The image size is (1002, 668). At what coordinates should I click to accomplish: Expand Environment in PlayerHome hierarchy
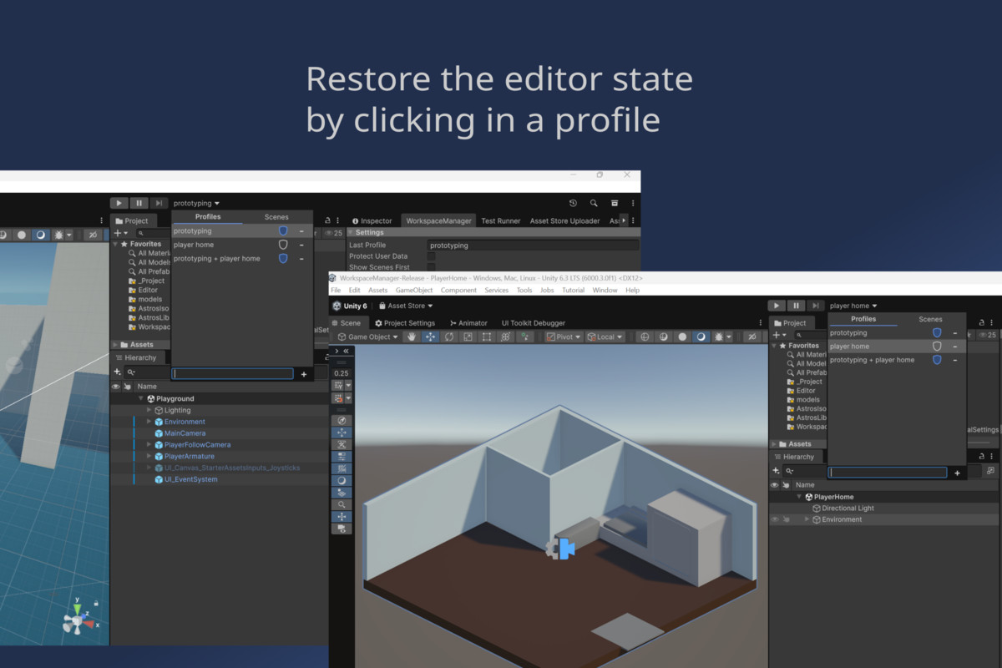pos(807,519)
